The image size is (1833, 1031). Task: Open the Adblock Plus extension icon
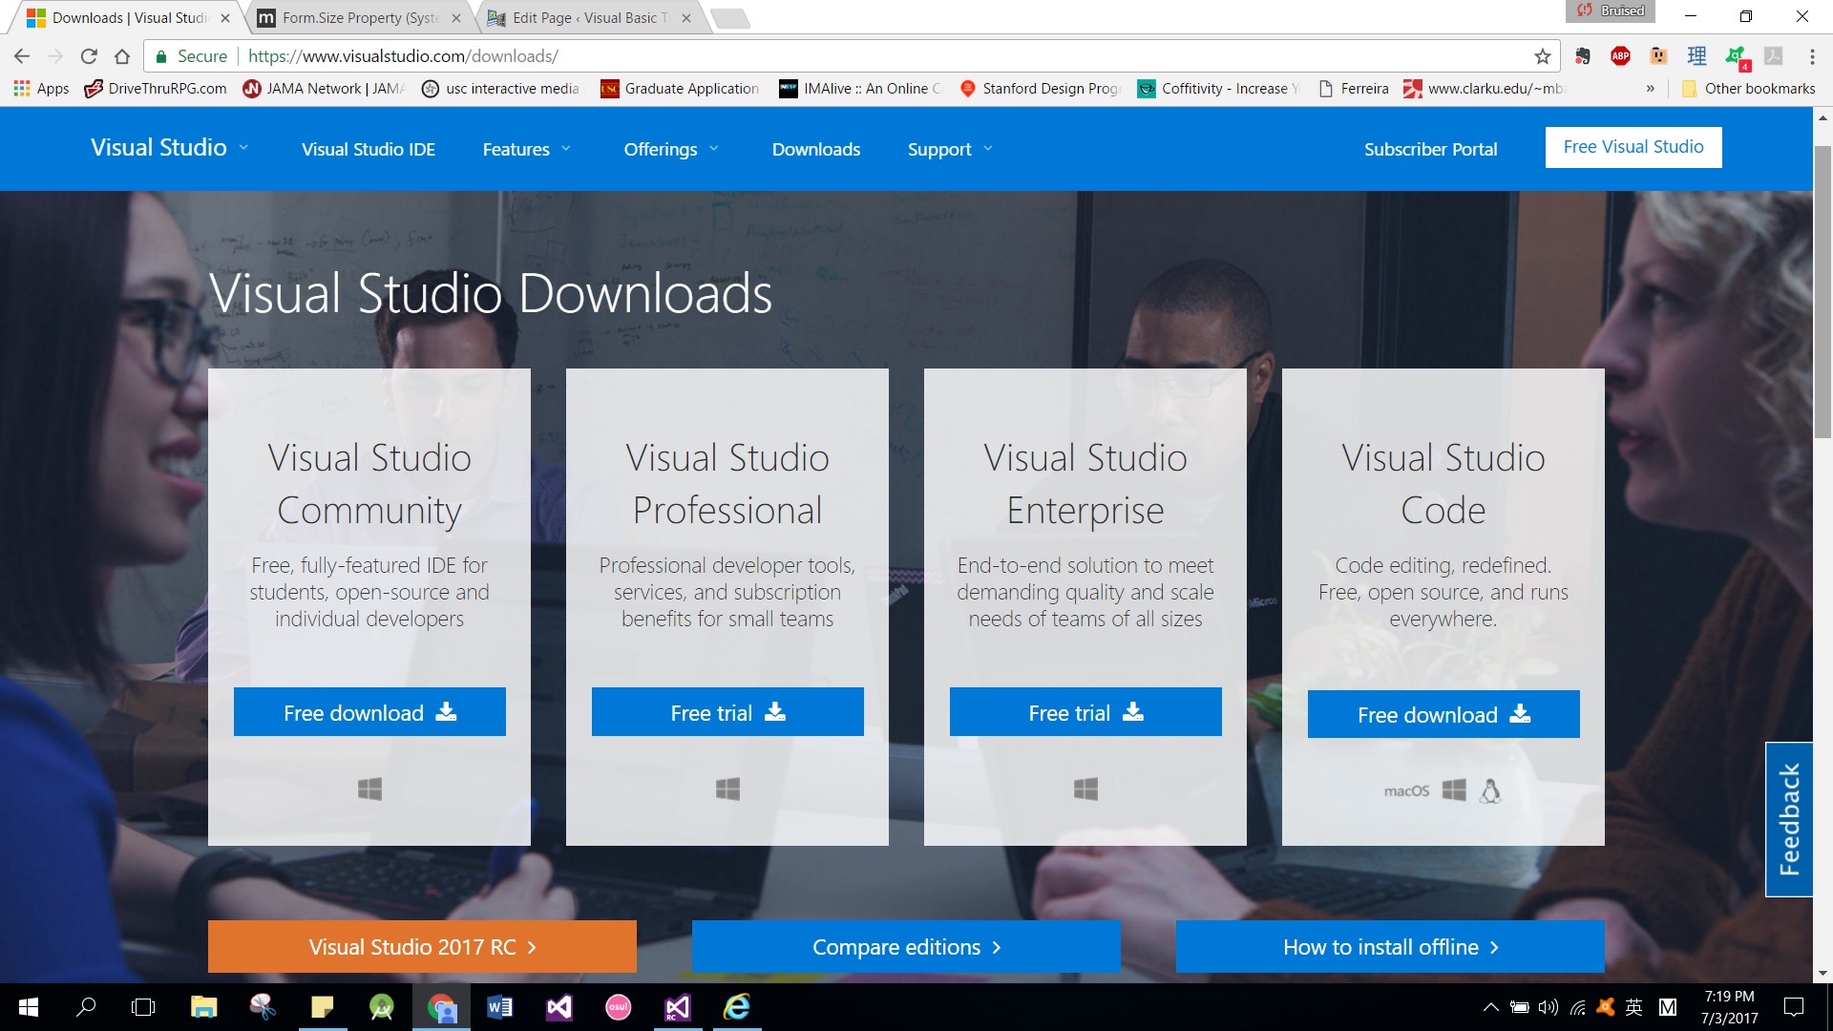pyautogui.click(x=1620, y=56)
